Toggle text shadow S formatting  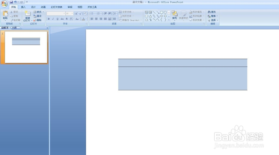[67, 19]
